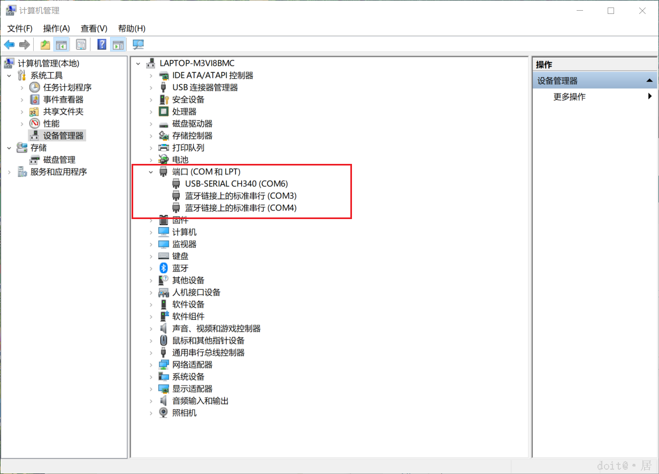Image resolution: width=659 pixels, height=474 pixels.
Task: Select the 固件 category
Action: click(180, 220)
